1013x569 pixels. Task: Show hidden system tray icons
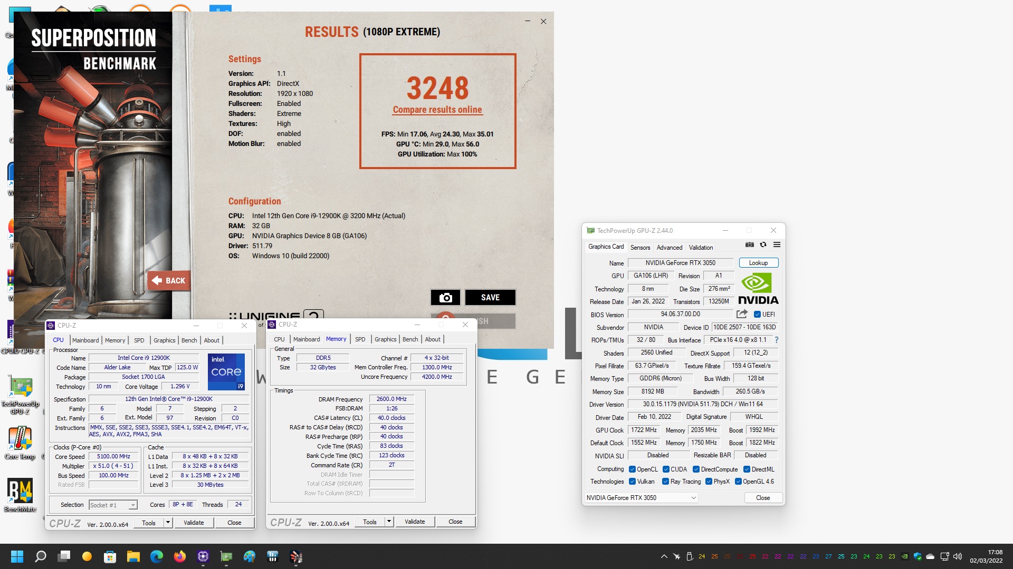(x=664, y=556)
